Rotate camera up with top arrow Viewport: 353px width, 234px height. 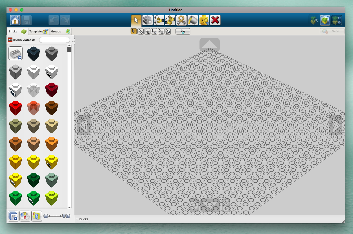click(x=210, y=44)
